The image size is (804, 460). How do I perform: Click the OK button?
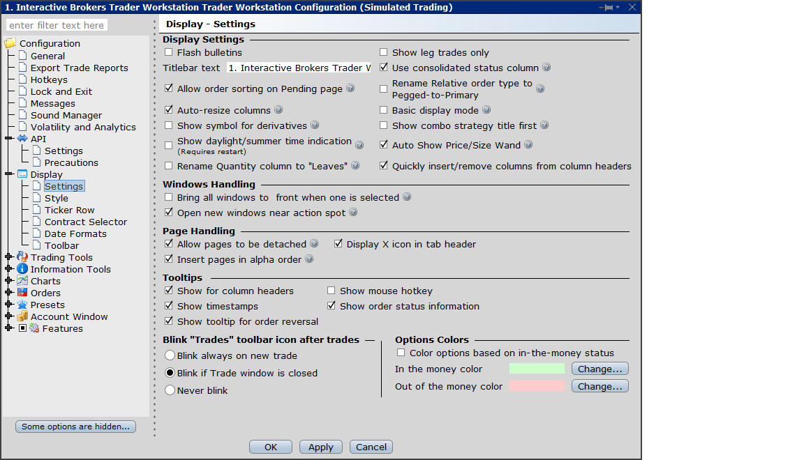click(x=271, y=447)
